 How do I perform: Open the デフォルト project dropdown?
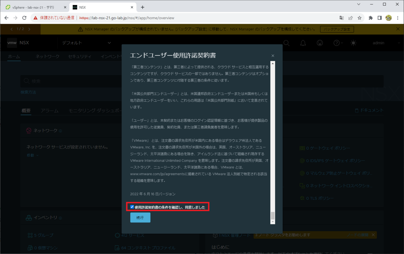click(x=87, y=43)
